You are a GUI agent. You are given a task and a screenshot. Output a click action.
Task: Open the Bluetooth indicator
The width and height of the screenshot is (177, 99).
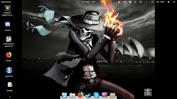pos(152,2)
